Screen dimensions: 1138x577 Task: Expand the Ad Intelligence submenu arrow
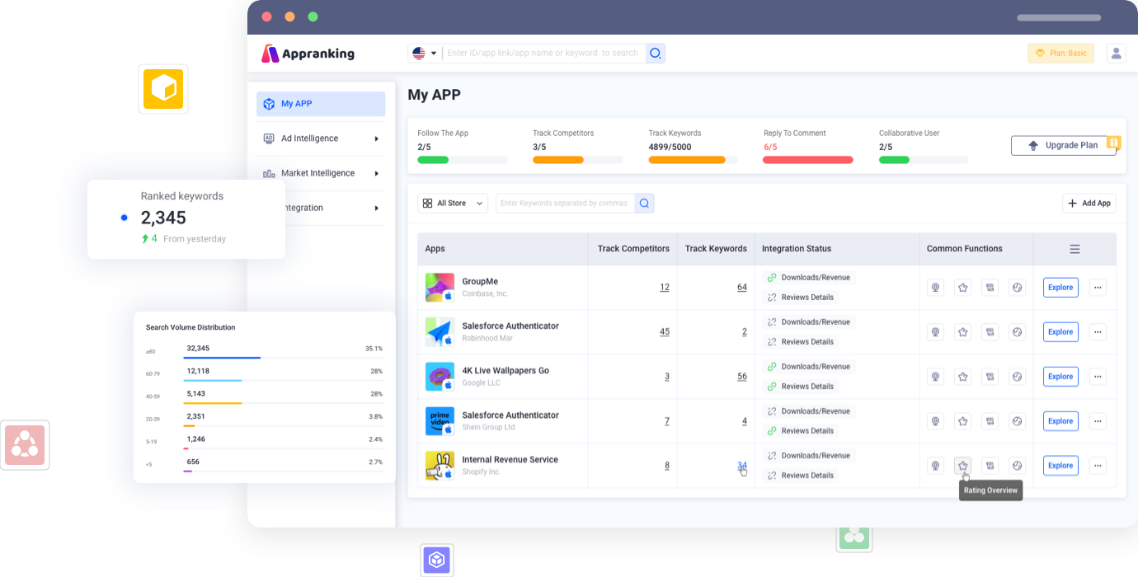tap(377, 138)
